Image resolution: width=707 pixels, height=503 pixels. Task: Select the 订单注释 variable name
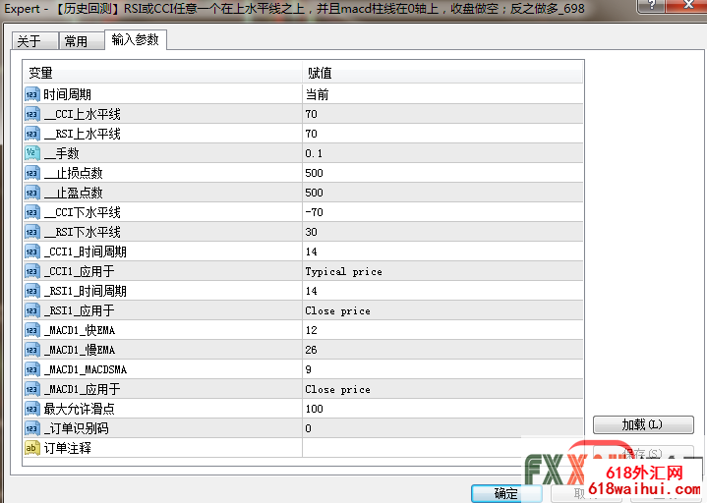(x=67, y=448)
